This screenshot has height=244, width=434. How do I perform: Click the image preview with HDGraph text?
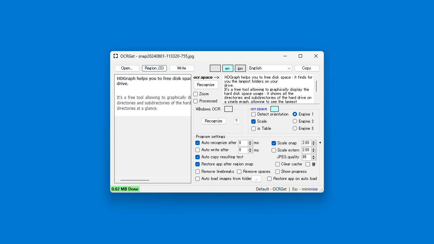coord(153,95)
